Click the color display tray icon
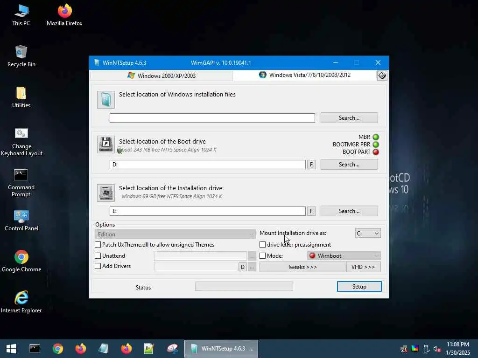478x358 pixels. [415, 348]
